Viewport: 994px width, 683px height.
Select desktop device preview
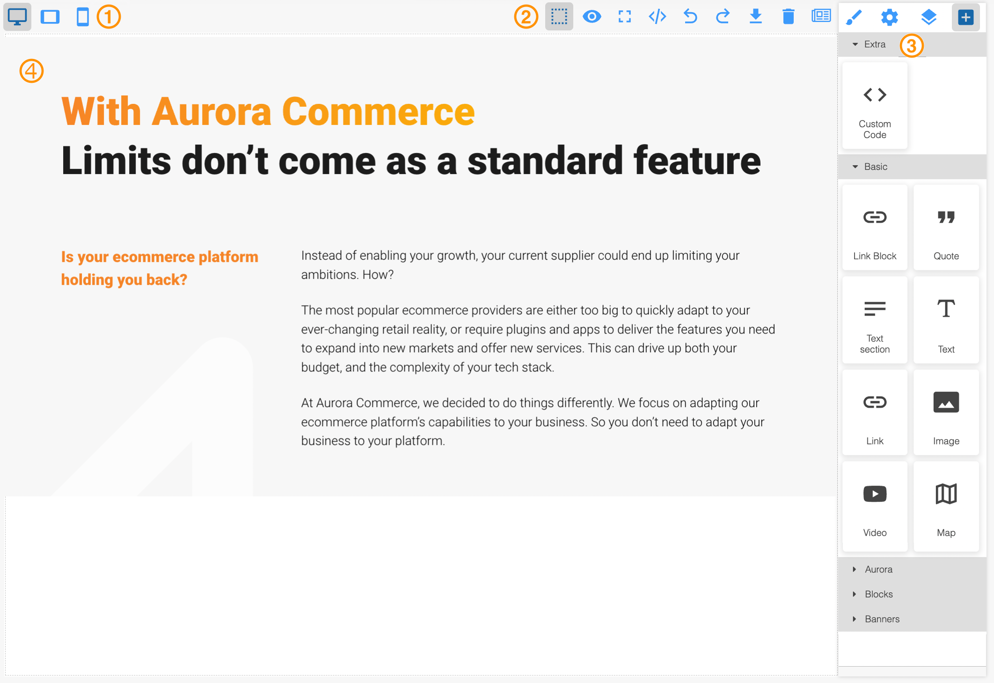coord(17,17)
